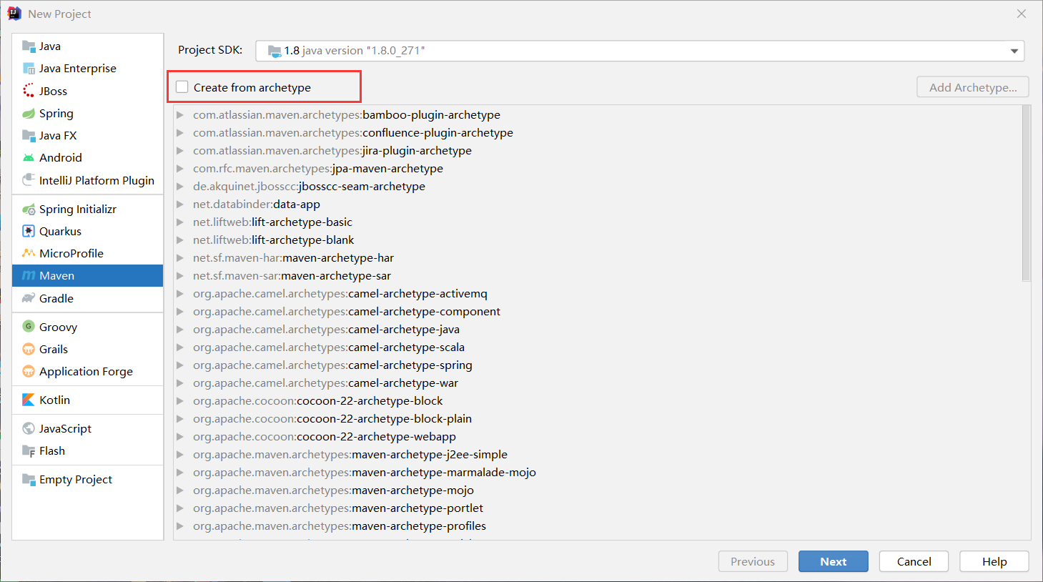Select maven-archetype-j2ee-simple row
The image size is (1043, 582).
[598, 454]
